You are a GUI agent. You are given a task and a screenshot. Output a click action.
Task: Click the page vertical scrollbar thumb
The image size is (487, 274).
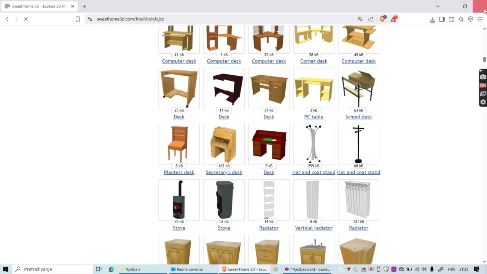click(484, 60)
